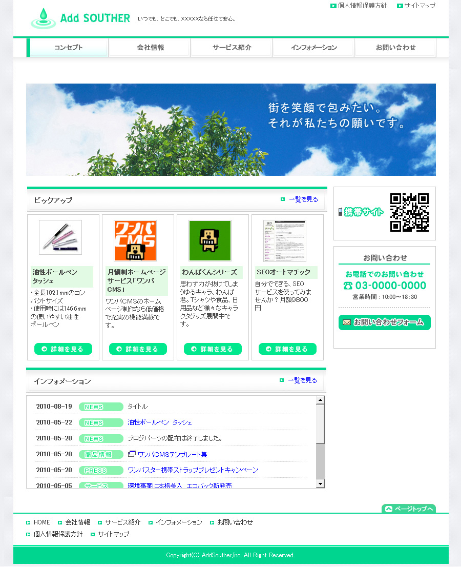Viewport: 461px width, 567px height.
Task: Open the 会社情報 navigation tab
Action: tap(150, 48)
